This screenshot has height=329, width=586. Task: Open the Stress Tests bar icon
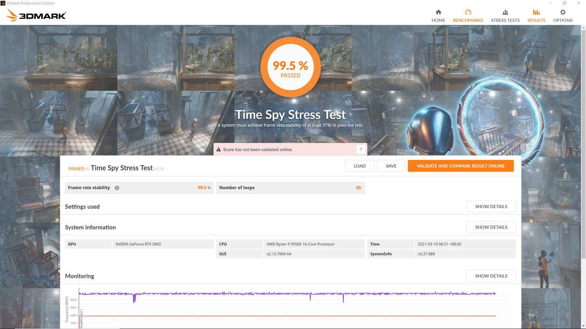(x=505, y=12)
